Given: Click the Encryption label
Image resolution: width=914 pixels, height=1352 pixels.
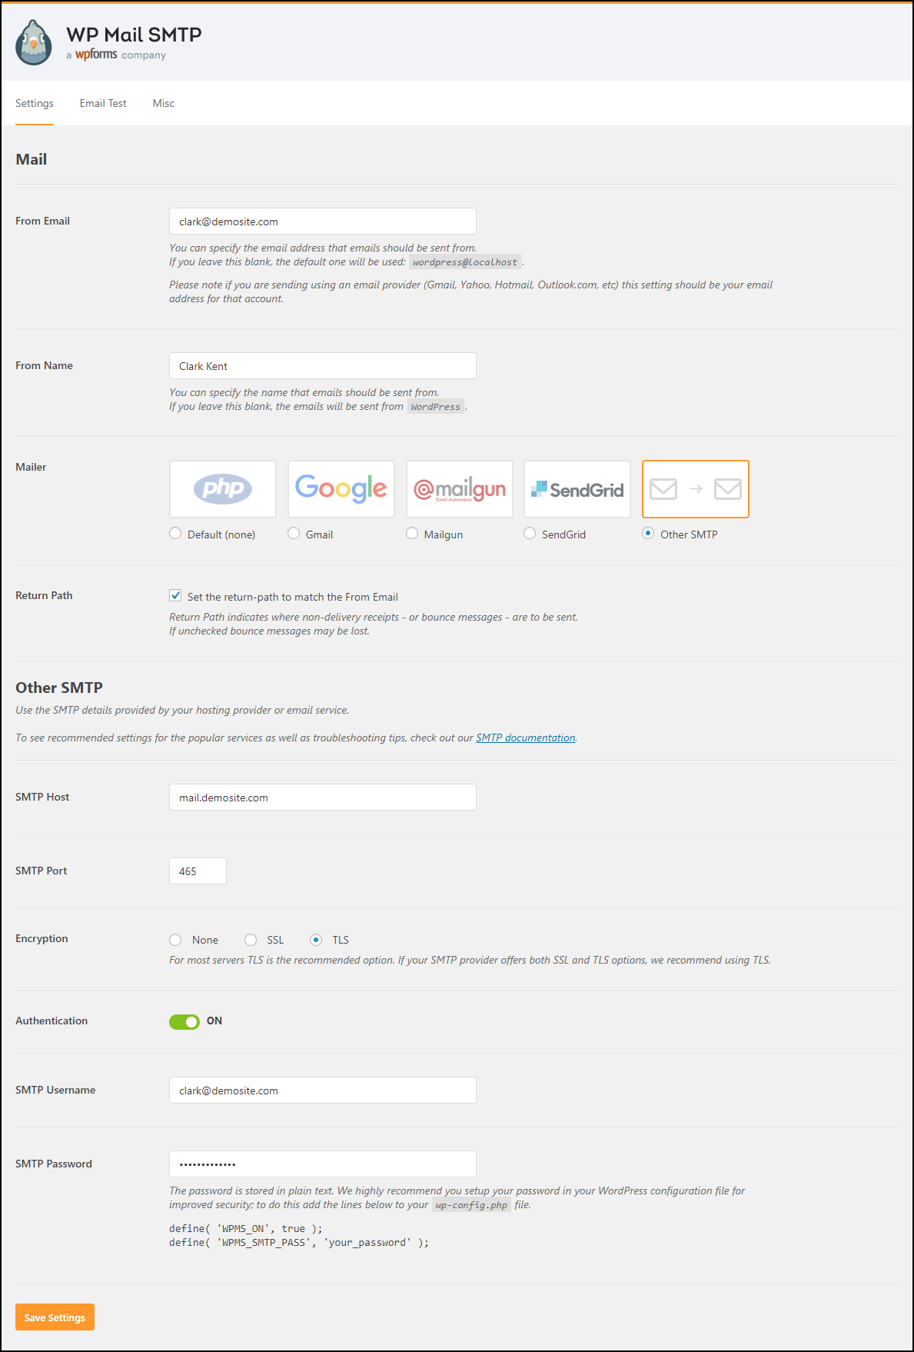Looking at the screenshot, I should (42, 938).
